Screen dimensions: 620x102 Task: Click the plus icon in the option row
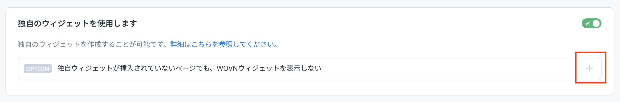[589, 68]
